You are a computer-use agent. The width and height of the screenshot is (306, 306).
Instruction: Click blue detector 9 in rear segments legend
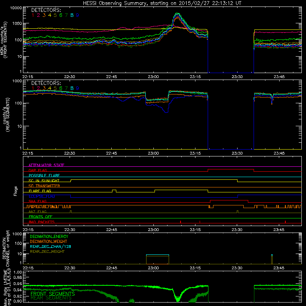pyautogui.click(x=78, y=88)
